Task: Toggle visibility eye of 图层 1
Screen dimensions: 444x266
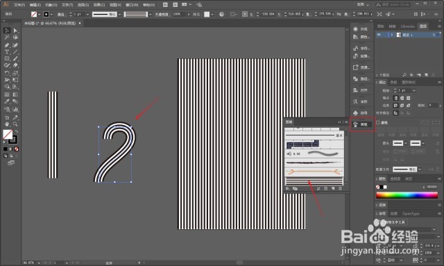Action: coord(379,35)
